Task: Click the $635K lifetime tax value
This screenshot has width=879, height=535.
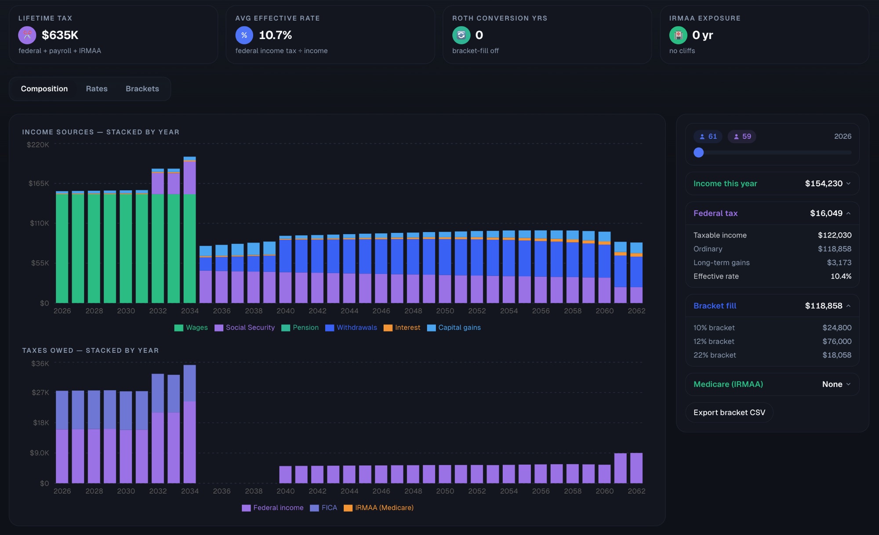Action: pyautogui.click(x=60, y=35)
